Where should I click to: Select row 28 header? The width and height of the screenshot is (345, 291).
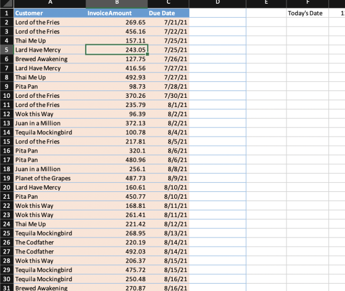point(7,261)
